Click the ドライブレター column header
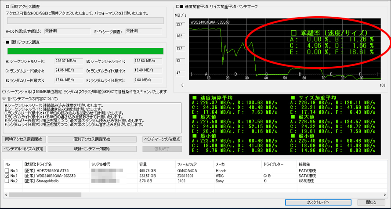391x209 pixels. coord(273,164)
